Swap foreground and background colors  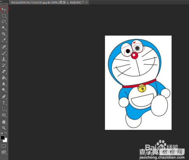(6, 133)
